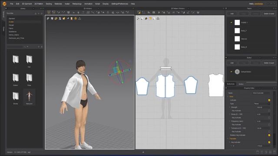Click Delete Unused in the Fabric panel
Image resolution: width=278 pixels, height=156 pixels.
click(x=269, y=13)
